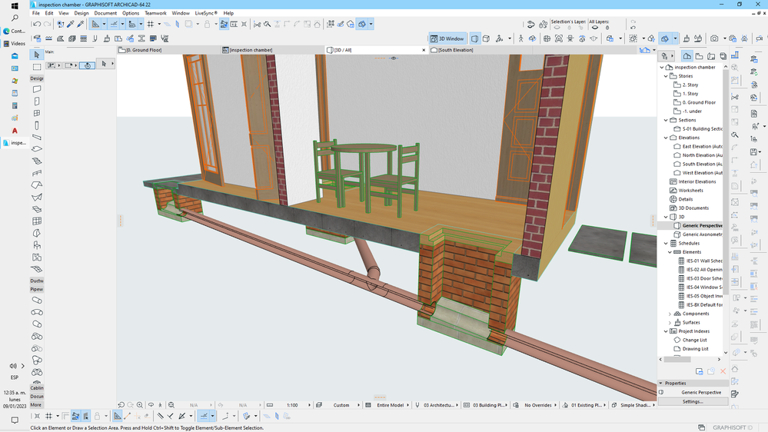768x432 pixels.
Task: Open IES-03 Door Schedule in Navigator
Action: point(703,278)
